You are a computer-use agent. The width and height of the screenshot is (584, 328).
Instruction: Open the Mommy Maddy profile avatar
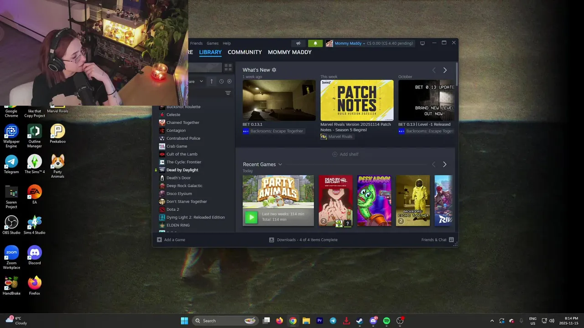click(329, 43)
